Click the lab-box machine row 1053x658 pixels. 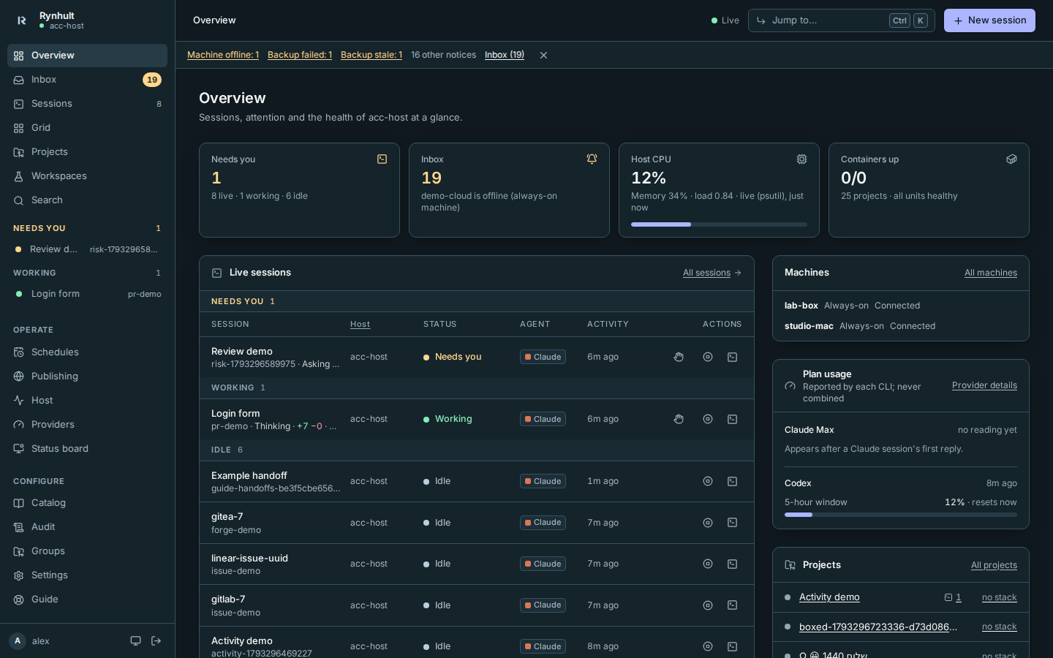901,306
